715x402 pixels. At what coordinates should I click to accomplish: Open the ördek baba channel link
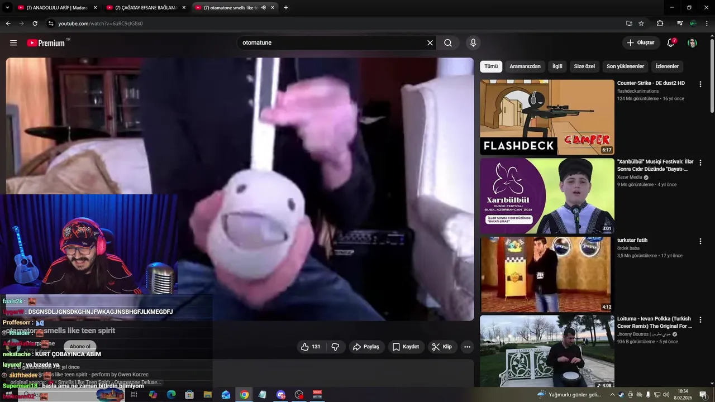(628, 248)
